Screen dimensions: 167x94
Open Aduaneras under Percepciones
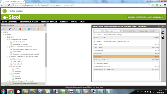coord(18,71)
